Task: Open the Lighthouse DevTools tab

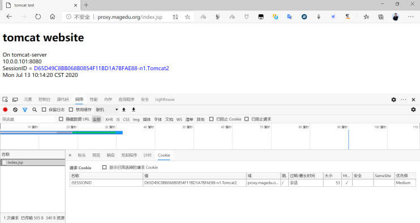Action: (x=165, y=99)
